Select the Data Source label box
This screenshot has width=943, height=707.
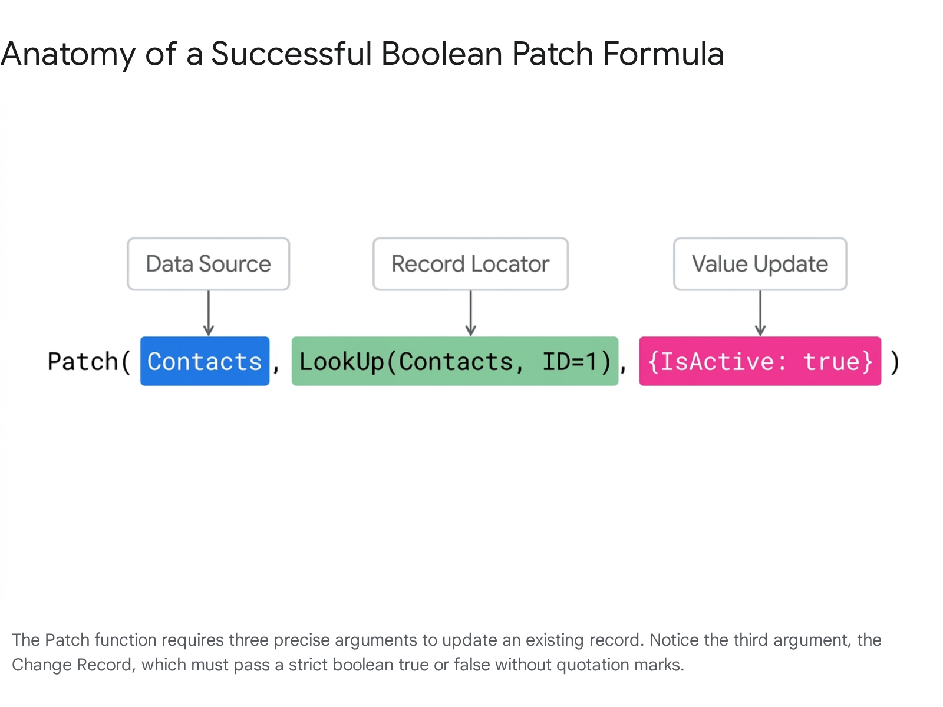click(209, 264)
